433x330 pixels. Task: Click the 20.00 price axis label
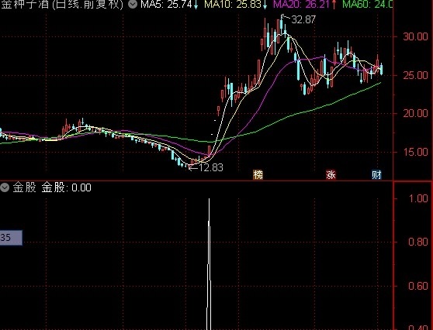pyautogui.click(x=416, y=113)
